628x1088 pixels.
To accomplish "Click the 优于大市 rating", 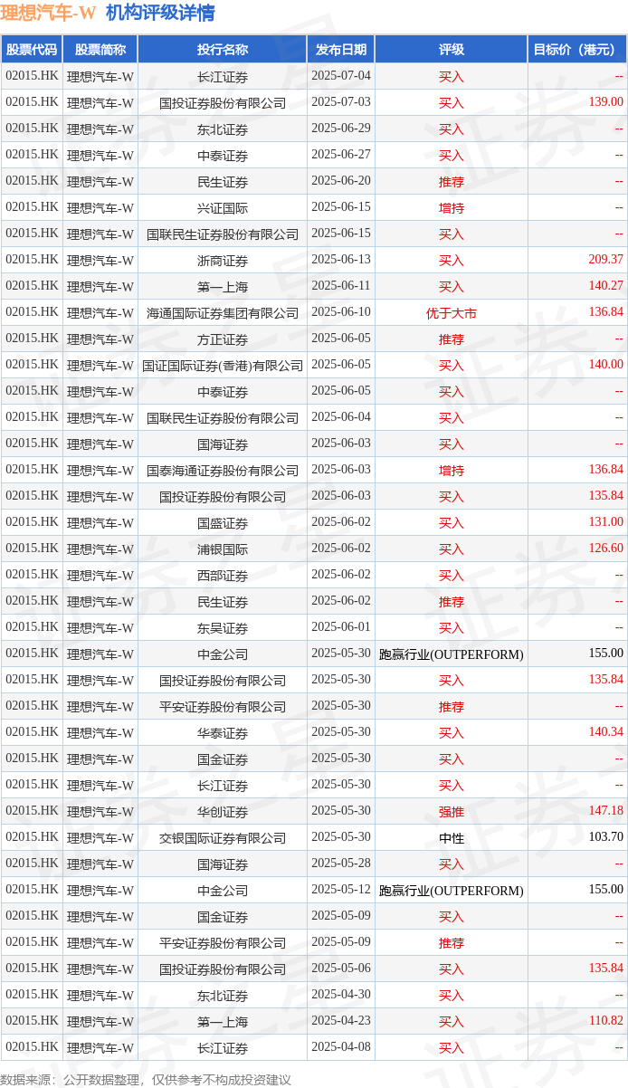I will (452, 312).
